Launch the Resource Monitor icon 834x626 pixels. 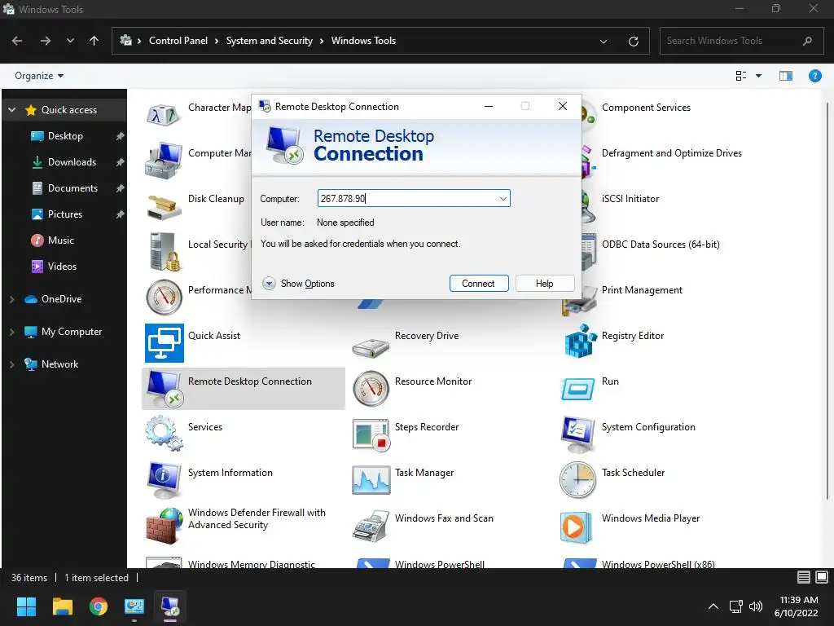[x=371, y=389]
